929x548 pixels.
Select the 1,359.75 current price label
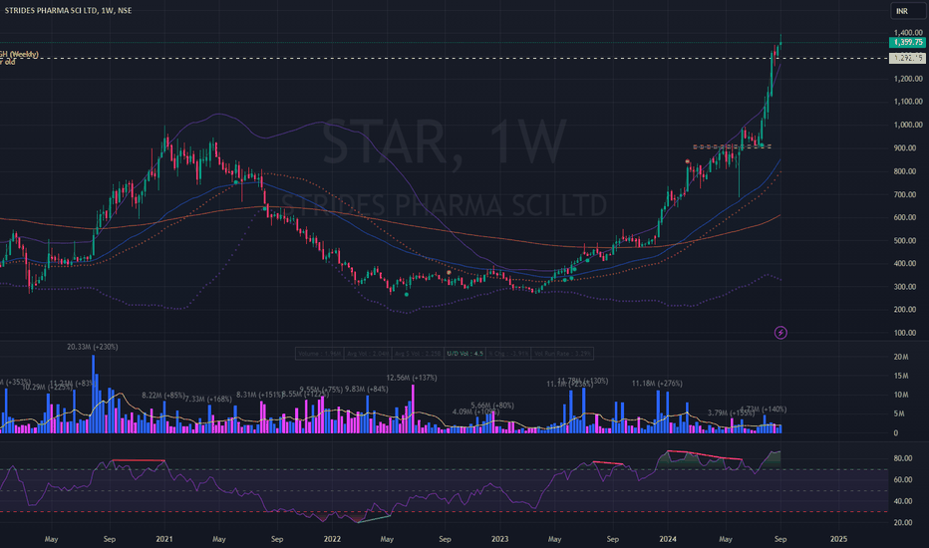[908, 42]
